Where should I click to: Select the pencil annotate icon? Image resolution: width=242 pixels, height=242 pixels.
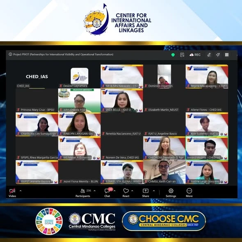(x=209, y=55)
